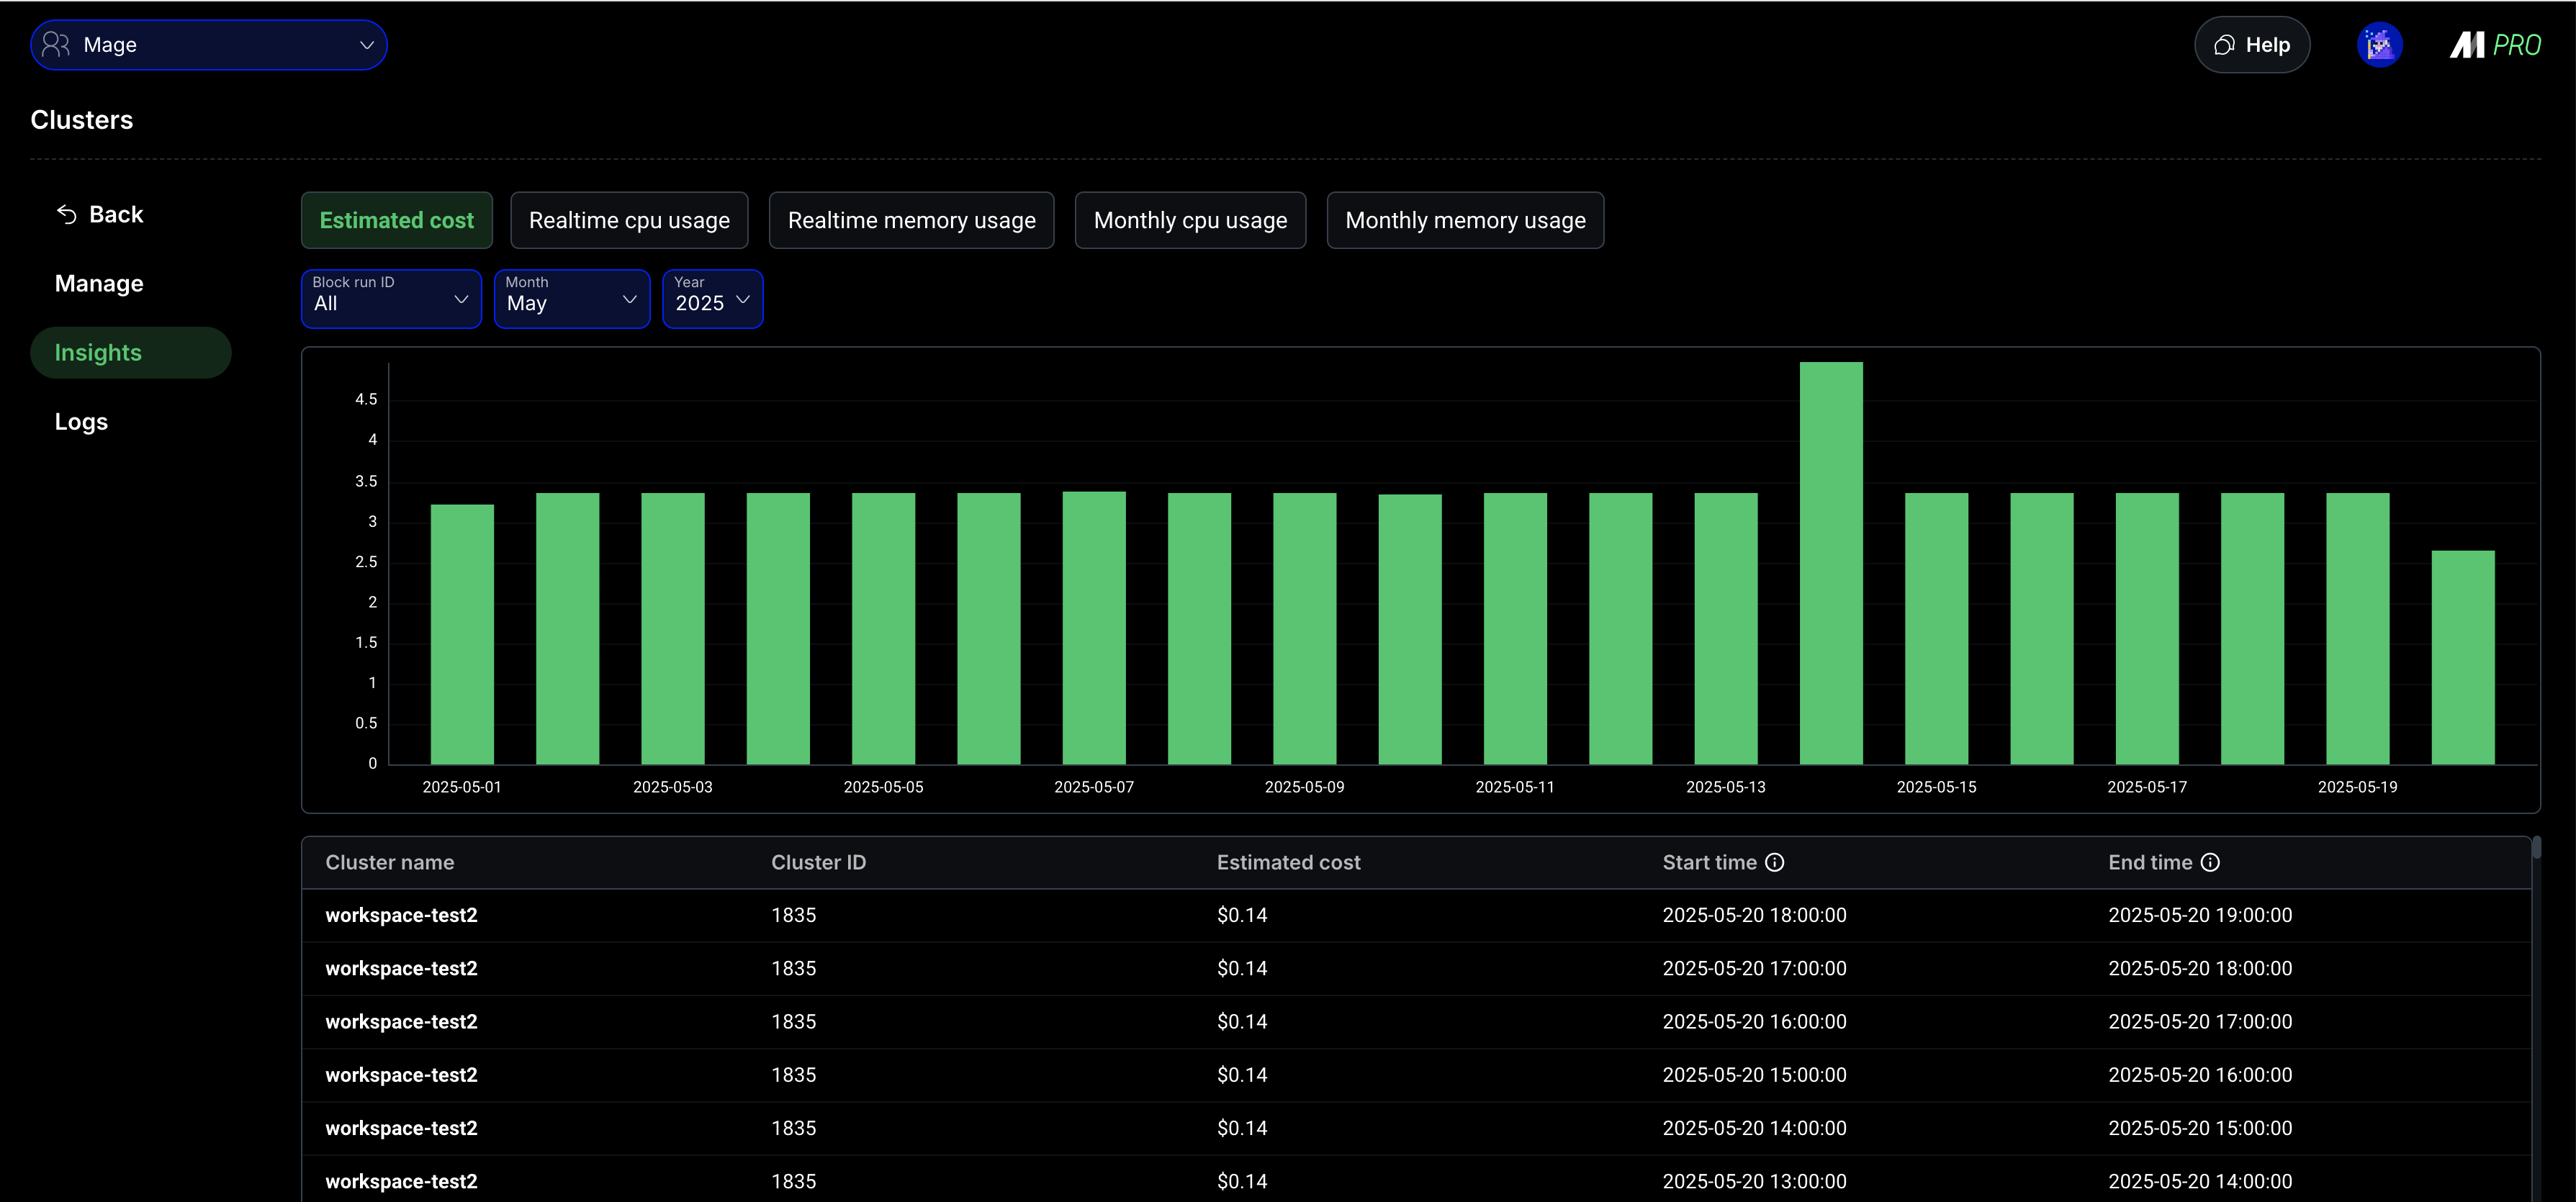
Task: Open the Block run ID dropdown
Action: pos(391,298)
